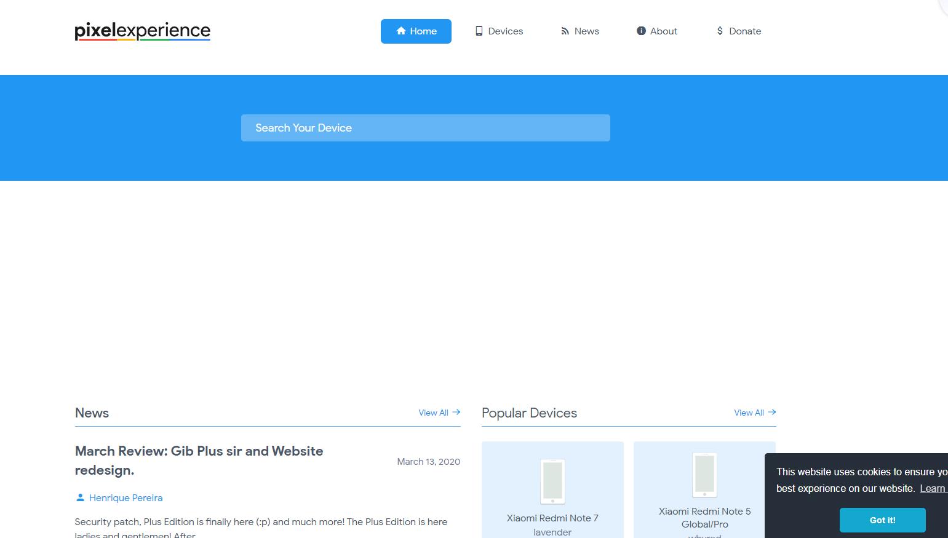
Task: Click the author person icon
Action: (x=80, y=497)
